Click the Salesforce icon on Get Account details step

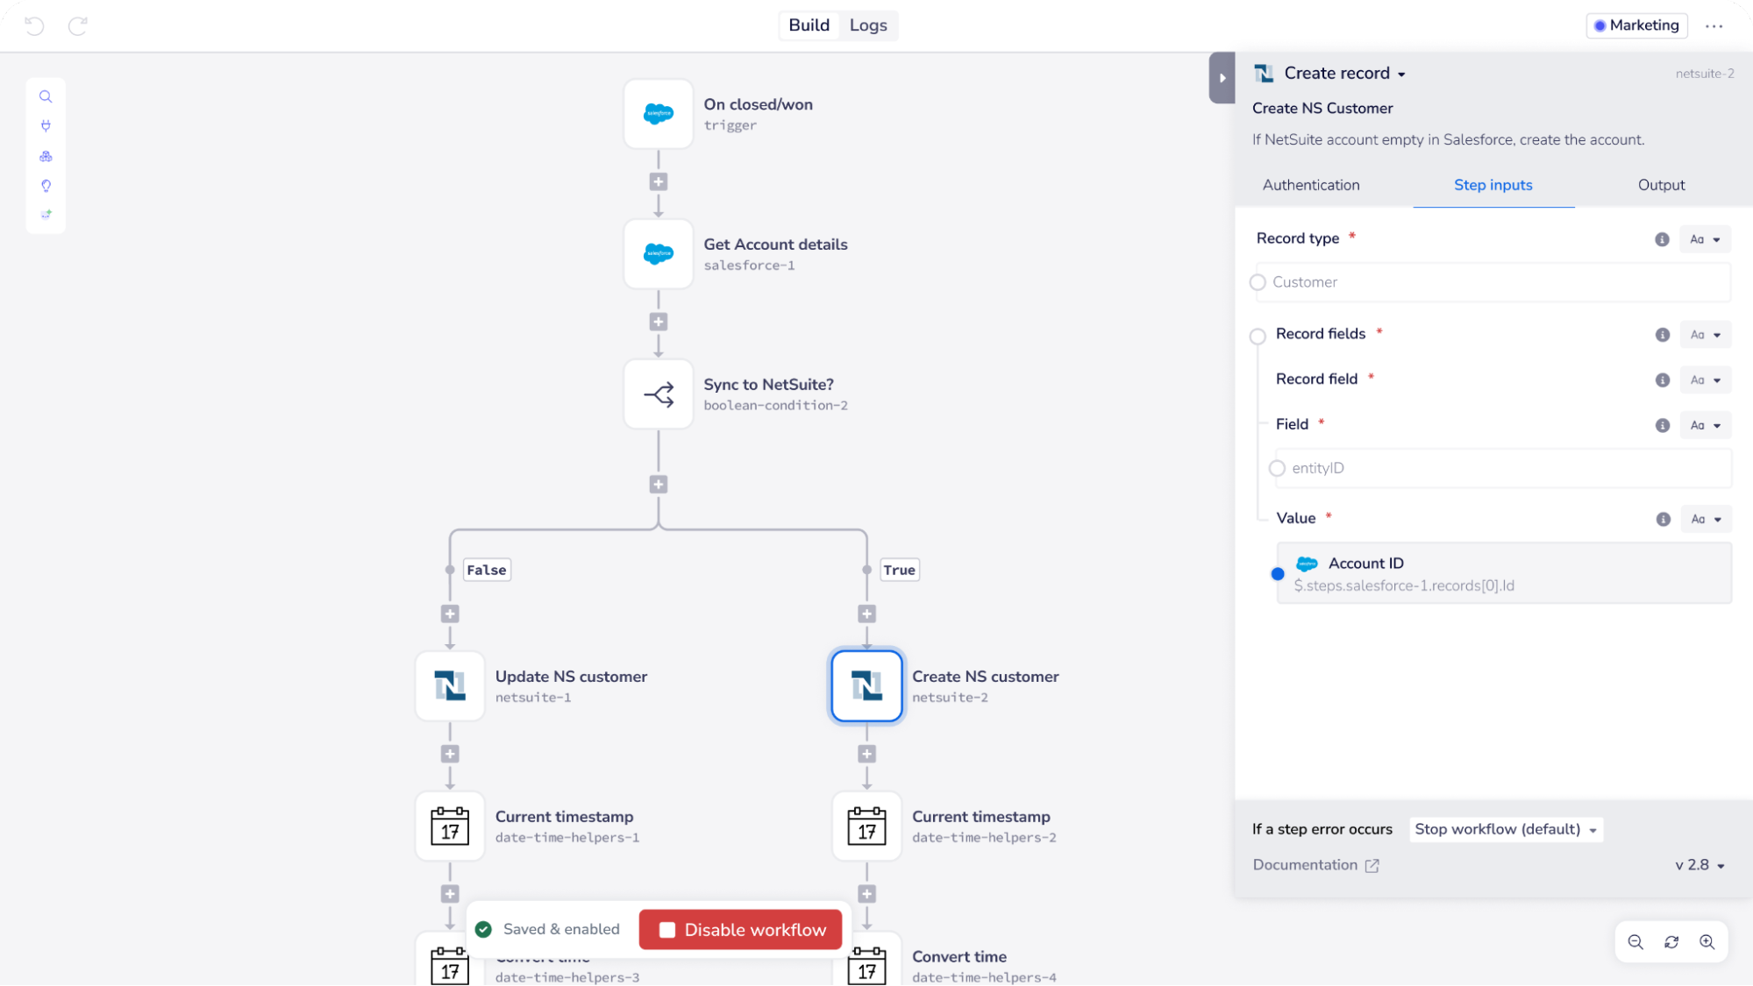pos(658,254)
